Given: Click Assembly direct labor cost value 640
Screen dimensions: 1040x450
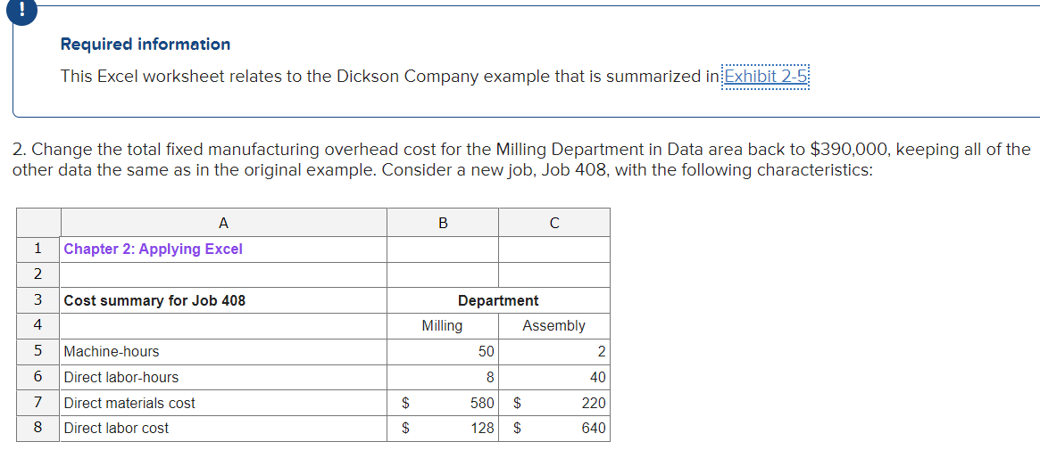Looking at the screenshot, I should pyautogui.click(x=554, y=428).
